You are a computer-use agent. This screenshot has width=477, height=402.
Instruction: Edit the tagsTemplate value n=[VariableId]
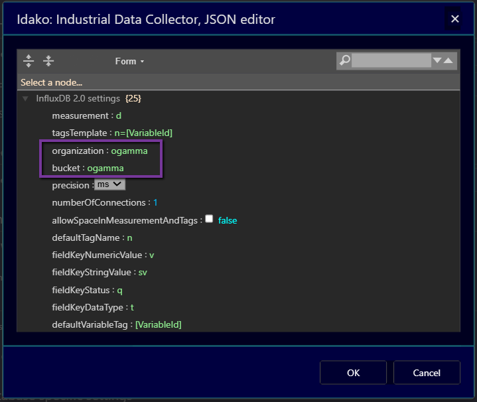143,133
